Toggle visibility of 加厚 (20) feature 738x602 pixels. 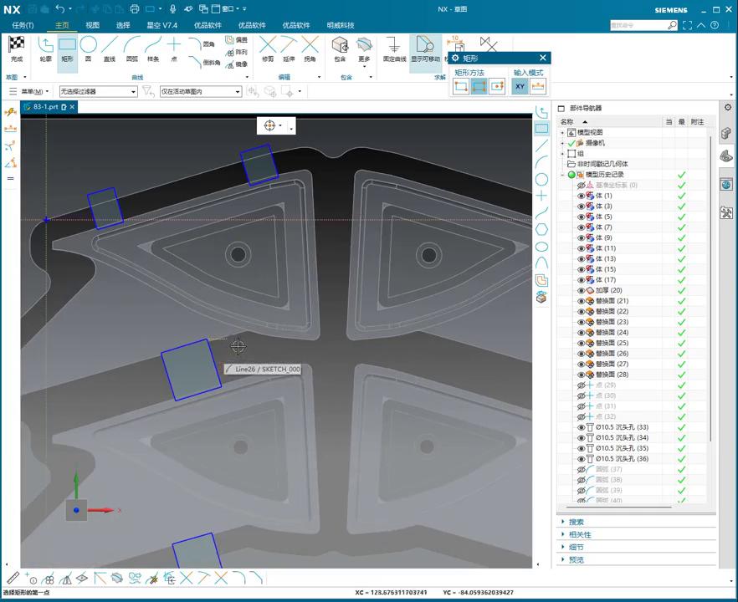point(581,290)
